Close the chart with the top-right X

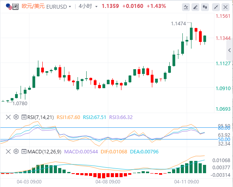tap(225, 7)
